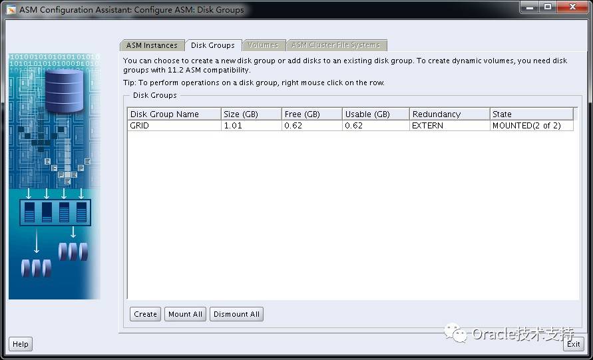The image size is (593, 360).
Task: Switch to the ASM Instances tab
Action: click(152, 45)
